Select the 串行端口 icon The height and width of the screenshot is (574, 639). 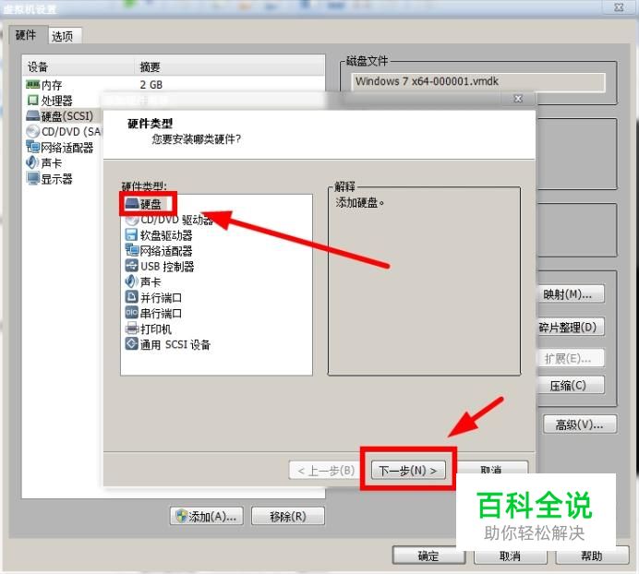(x=131, y=313)
